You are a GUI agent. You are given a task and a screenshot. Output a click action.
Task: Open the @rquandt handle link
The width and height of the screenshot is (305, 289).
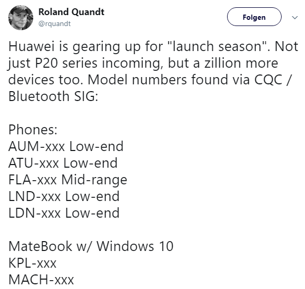[x=55, y=23]
